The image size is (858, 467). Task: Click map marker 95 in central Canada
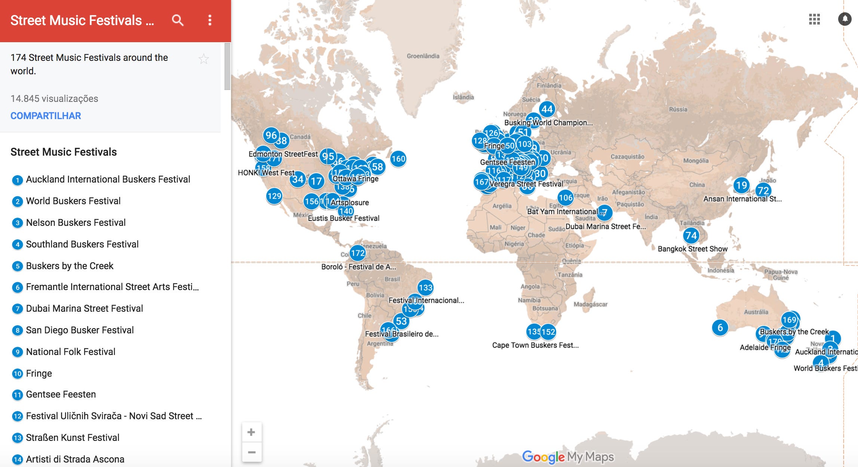(x=328, y=156)
